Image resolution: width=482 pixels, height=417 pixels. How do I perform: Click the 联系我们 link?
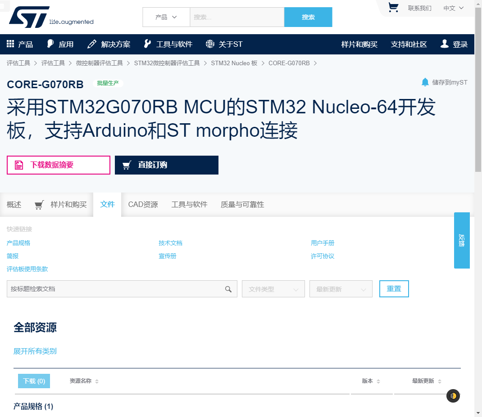tap(419, 8)
